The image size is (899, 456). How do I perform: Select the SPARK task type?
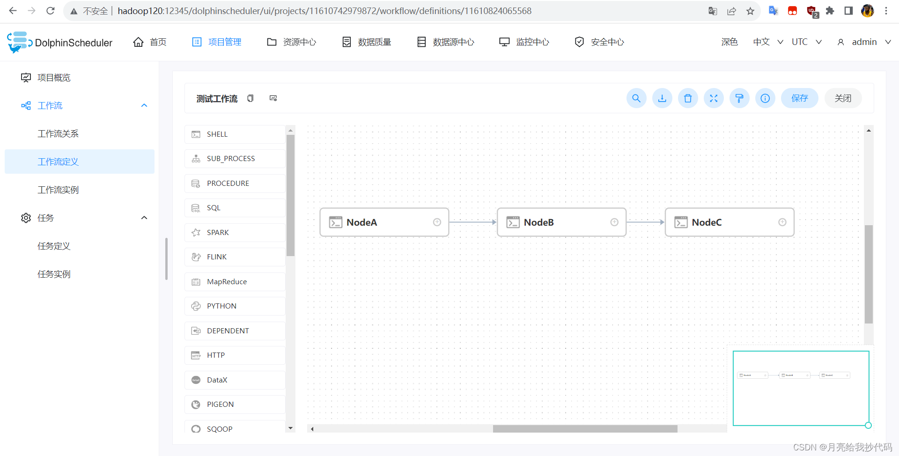coord(235,233)
